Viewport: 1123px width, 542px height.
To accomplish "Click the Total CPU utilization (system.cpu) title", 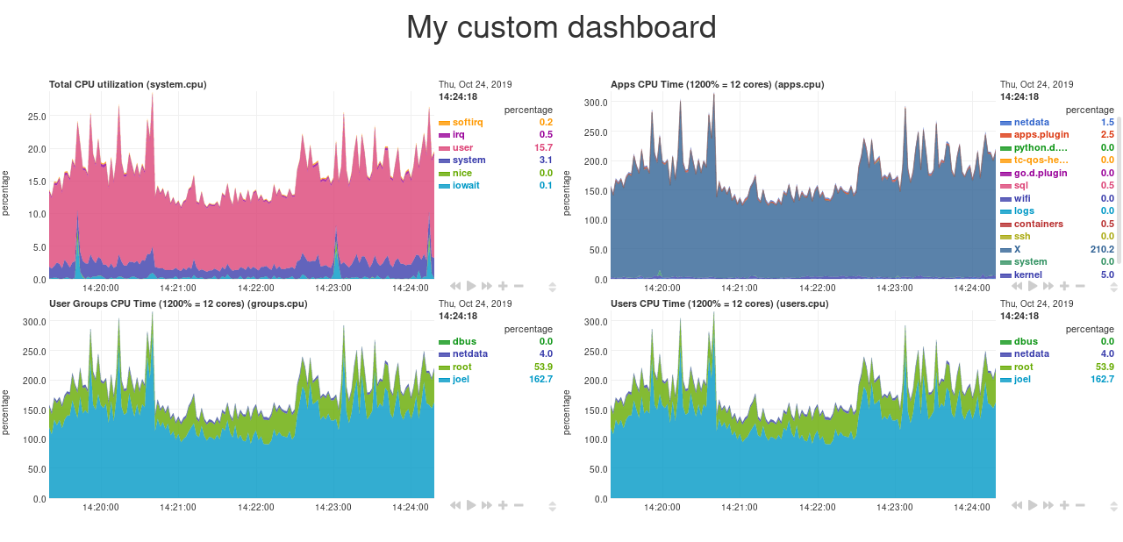I will [128, 84].
